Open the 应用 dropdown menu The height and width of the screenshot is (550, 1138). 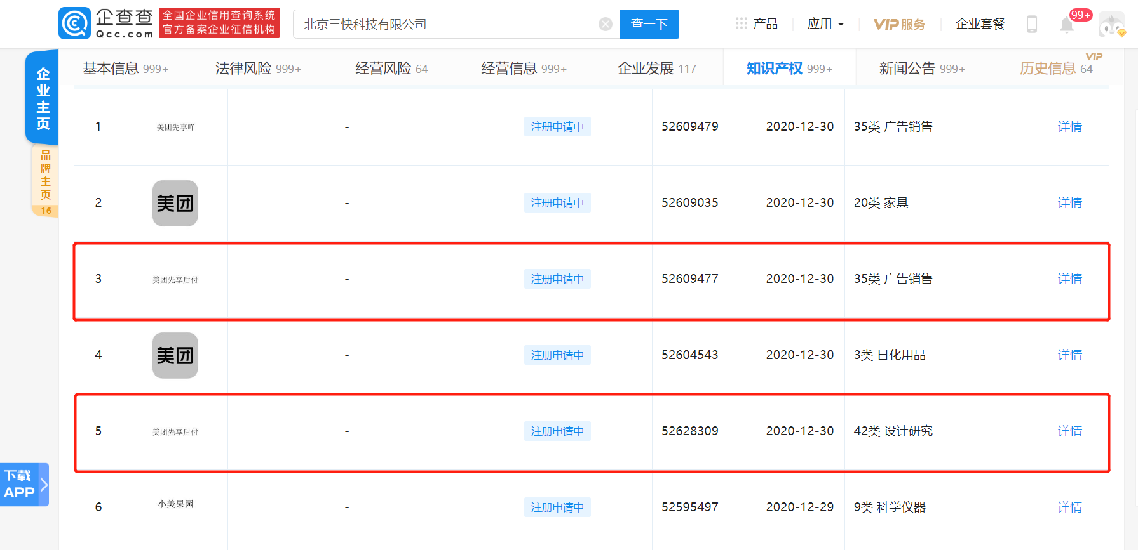click(x=825, y=24)
